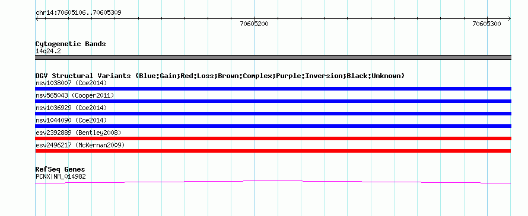This screenshot has height=216, width=528.
Task: Open the PCNX|NM_014982 gene label
Action: click(61, 176)
